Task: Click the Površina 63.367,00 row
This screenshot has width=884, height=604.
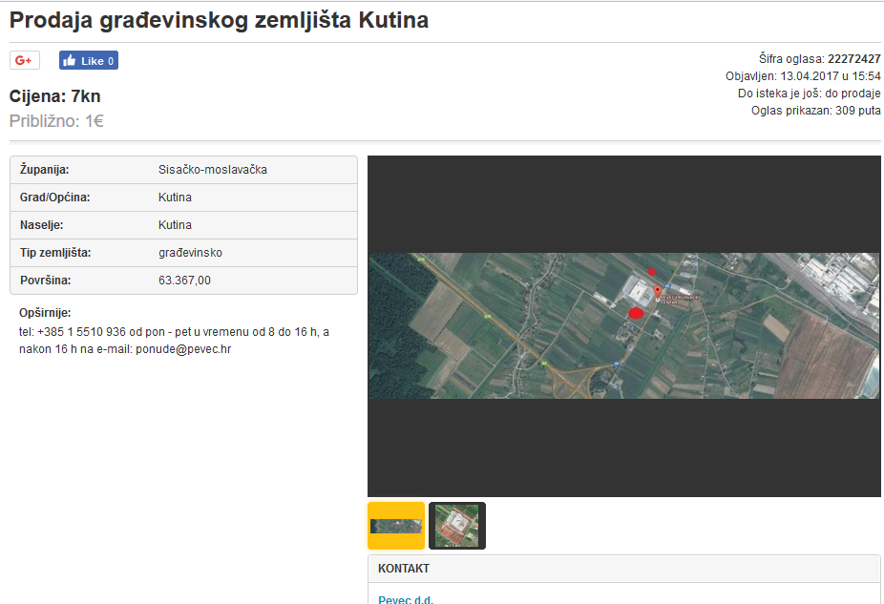Action: pyautogui.click(x=183, y=281)
